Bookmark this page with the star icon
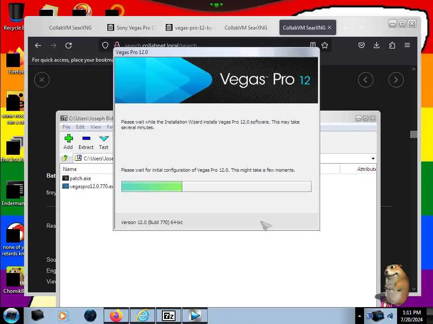This screenshot has width=433, height=324. tap(325, 45)
